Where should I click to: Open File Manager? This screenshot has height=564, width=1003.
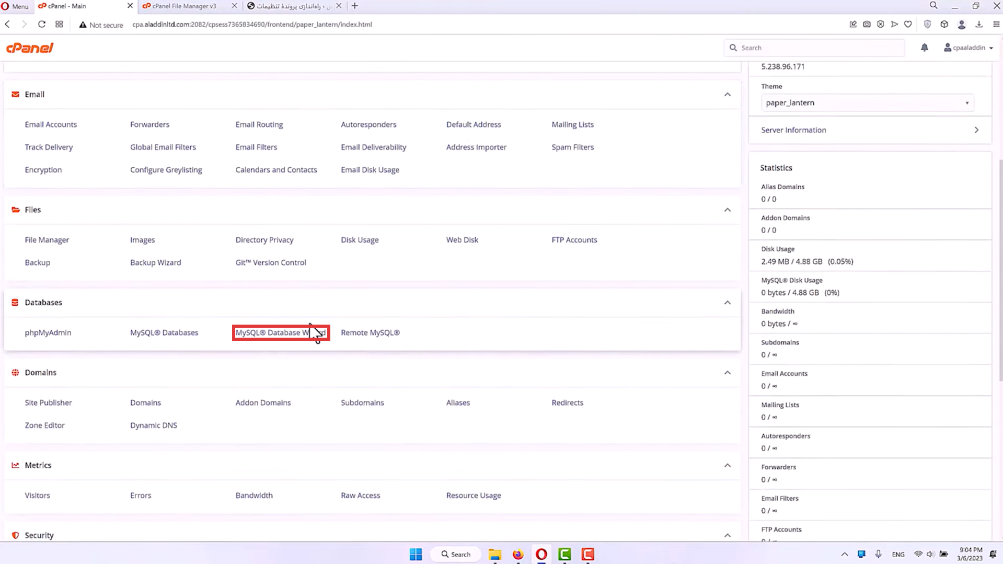point(47,240)
